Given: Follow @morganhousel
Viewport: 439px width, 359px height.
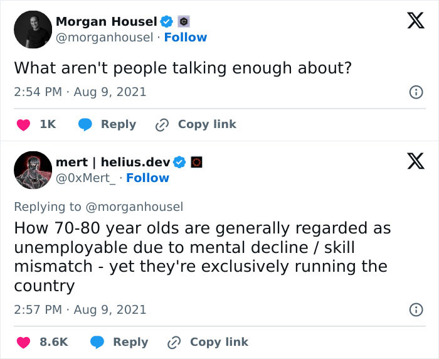Looking at the screenshot, I should click(x=185, y=38).
